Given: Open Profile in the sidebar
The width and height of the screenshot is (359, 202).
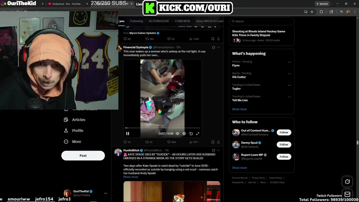Looking at the screenshot, I should tap(73, 130).
